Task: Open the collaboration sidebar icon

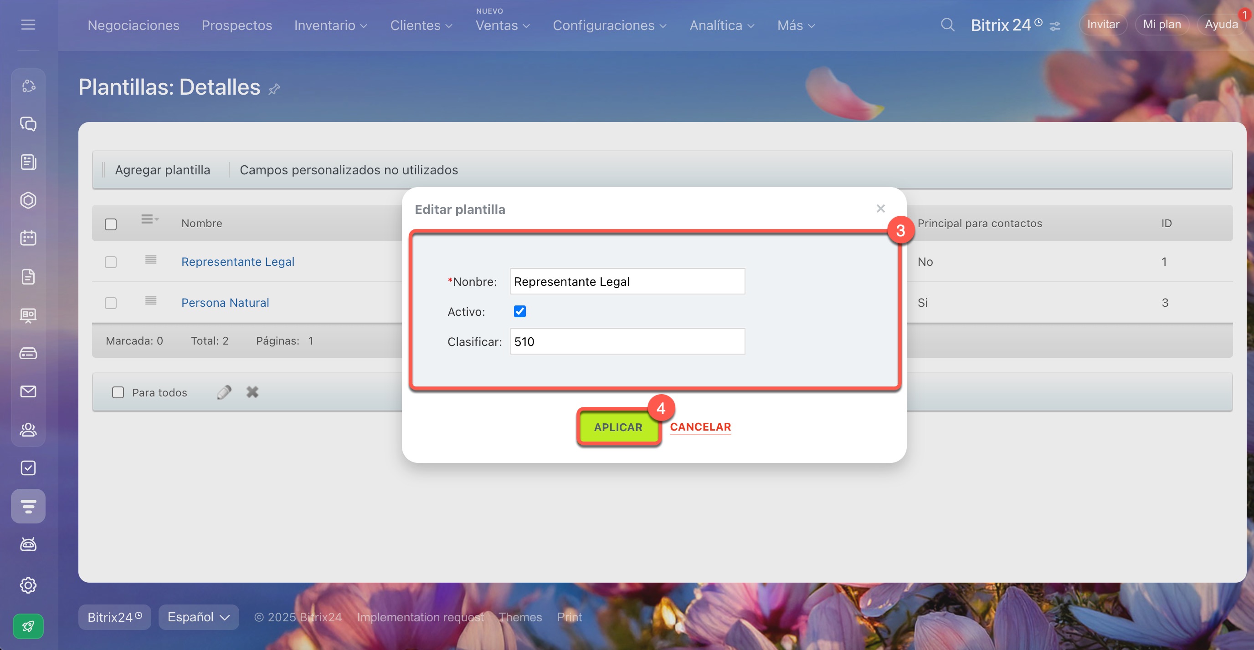Action: pyautogui.click(x=28, y=86)
